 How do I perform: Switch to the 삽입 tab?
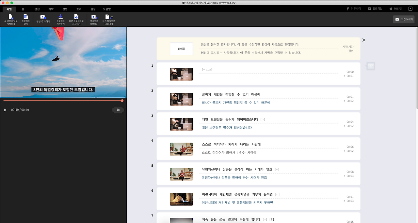pyautogui.click(x=65, y=9)
